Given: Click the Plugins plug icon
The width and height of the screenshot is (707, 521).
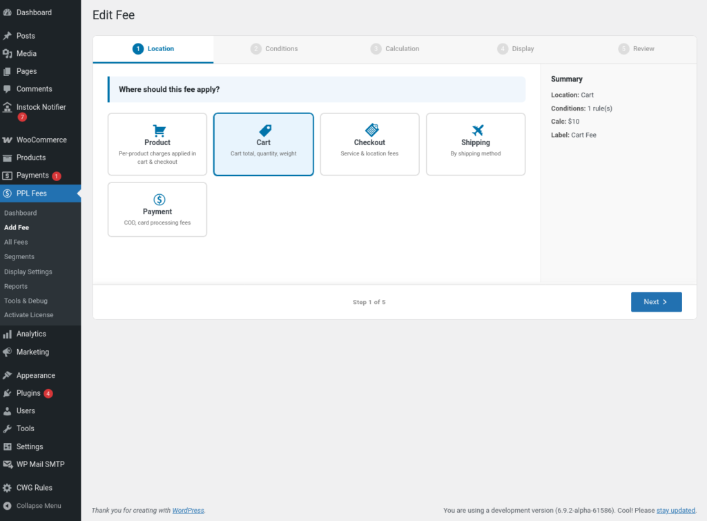Looking at the screenshot, I should [7, 393].
